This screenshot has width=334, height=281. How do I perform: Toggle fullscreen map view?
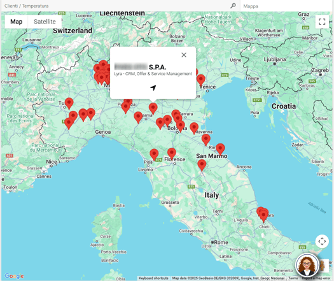pos(322,22)
